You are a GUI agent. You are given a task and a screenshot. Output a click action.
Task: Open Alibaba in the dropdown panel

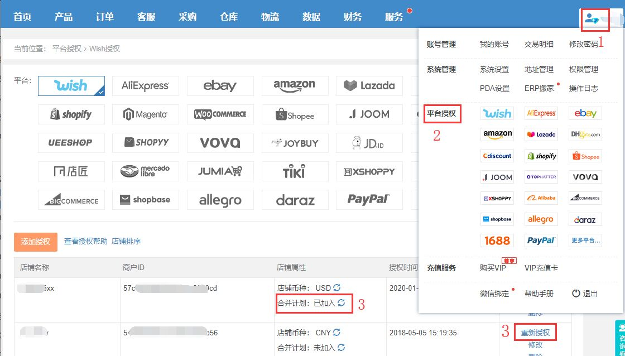541,198
